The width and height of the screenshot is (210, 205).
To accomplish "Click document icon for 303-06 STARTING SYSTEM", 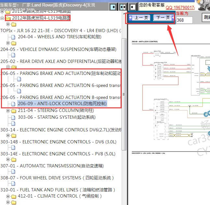I will 13,118.
